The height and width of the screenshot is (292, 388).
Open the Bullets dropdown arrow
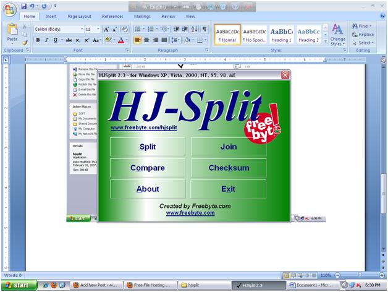143,29
